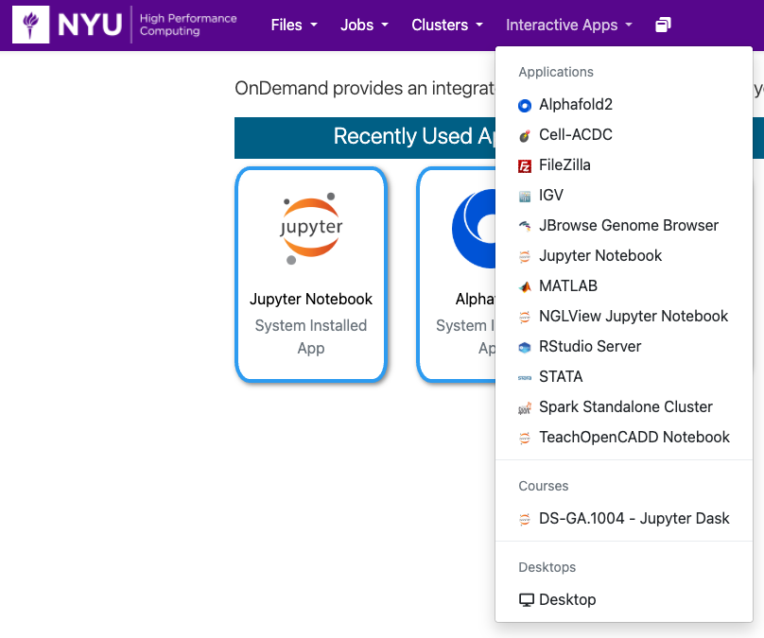Viewport: 764px width, 638px height.
Task: Open the sessions icon in the navbar
Action: click(x=663, y=25)
